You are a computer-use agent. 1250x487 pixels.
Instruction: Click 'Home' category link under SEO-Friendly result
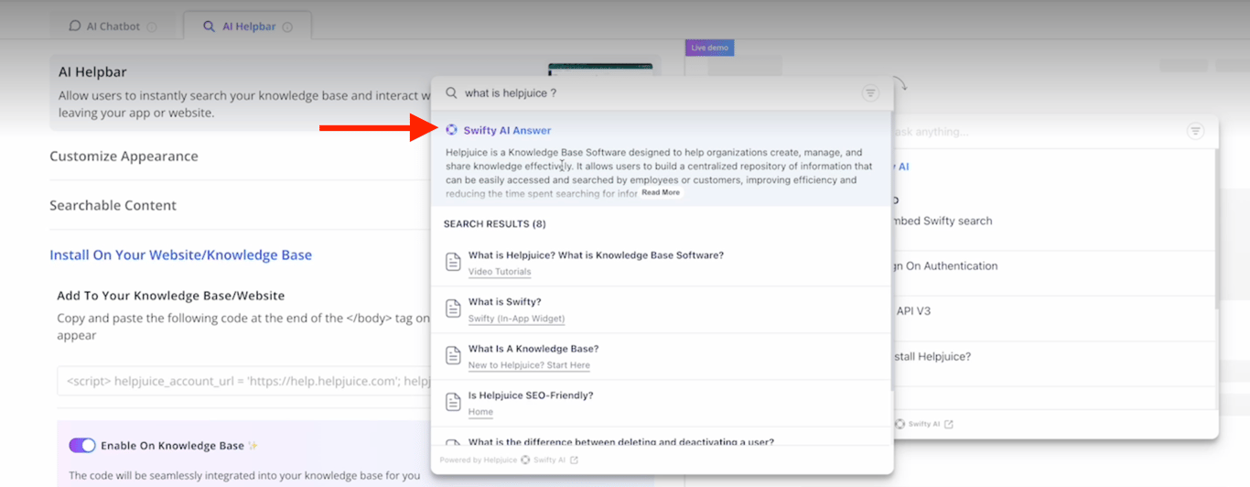click(480, 412)
